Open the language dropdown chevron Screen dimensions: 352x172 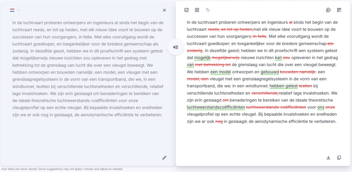(x=19, y=10)
